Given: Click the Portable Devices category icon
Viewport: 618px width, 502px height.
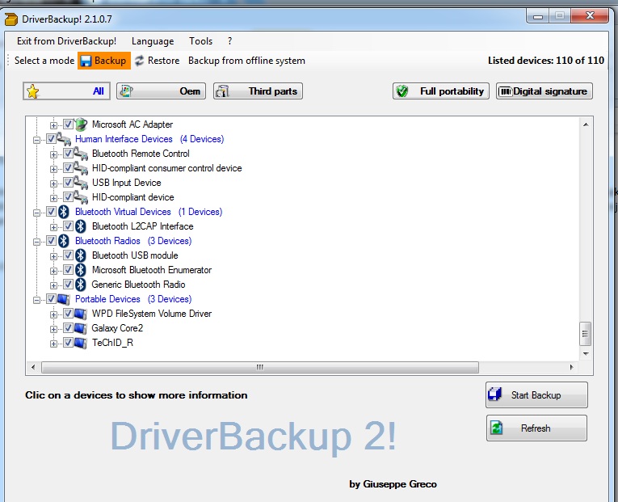Looking at the screenshot, I should [64, 299].
